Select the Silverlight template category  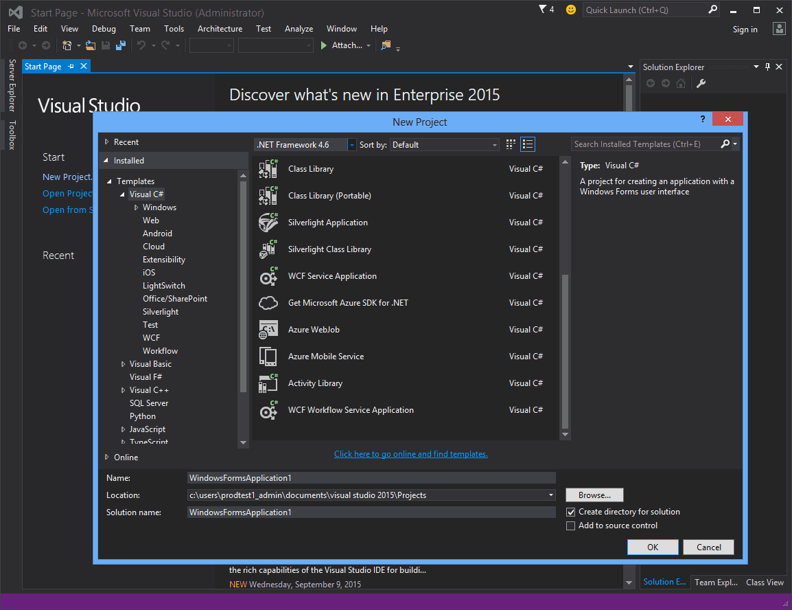click(x=160, y=312)
